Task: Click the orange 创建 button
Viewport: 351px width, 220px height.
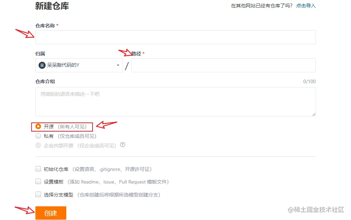Action: [51, 213]
